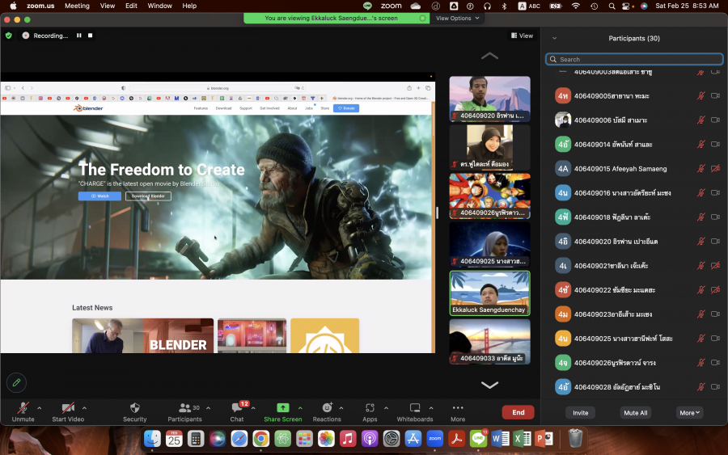The height and width of the screenshot is (455, 728).
Task: Pause the recording
Action: [x=79, y=36]
